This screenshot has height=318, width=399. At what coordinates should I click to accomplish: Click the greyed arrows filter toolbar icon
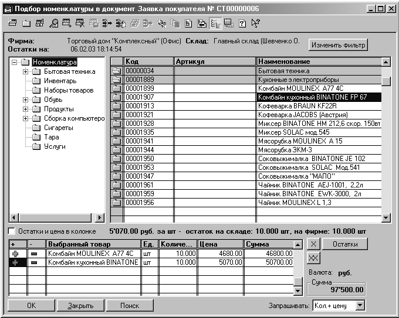tap(148, 23)
